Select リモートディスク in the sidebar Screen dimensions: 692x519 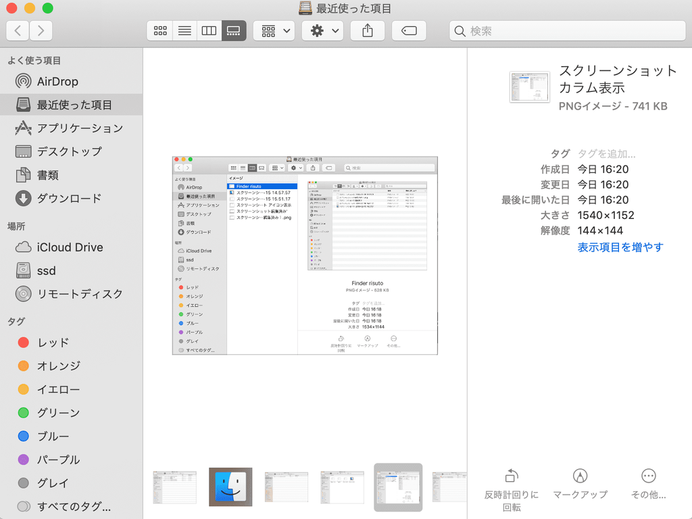click(72, 294)
